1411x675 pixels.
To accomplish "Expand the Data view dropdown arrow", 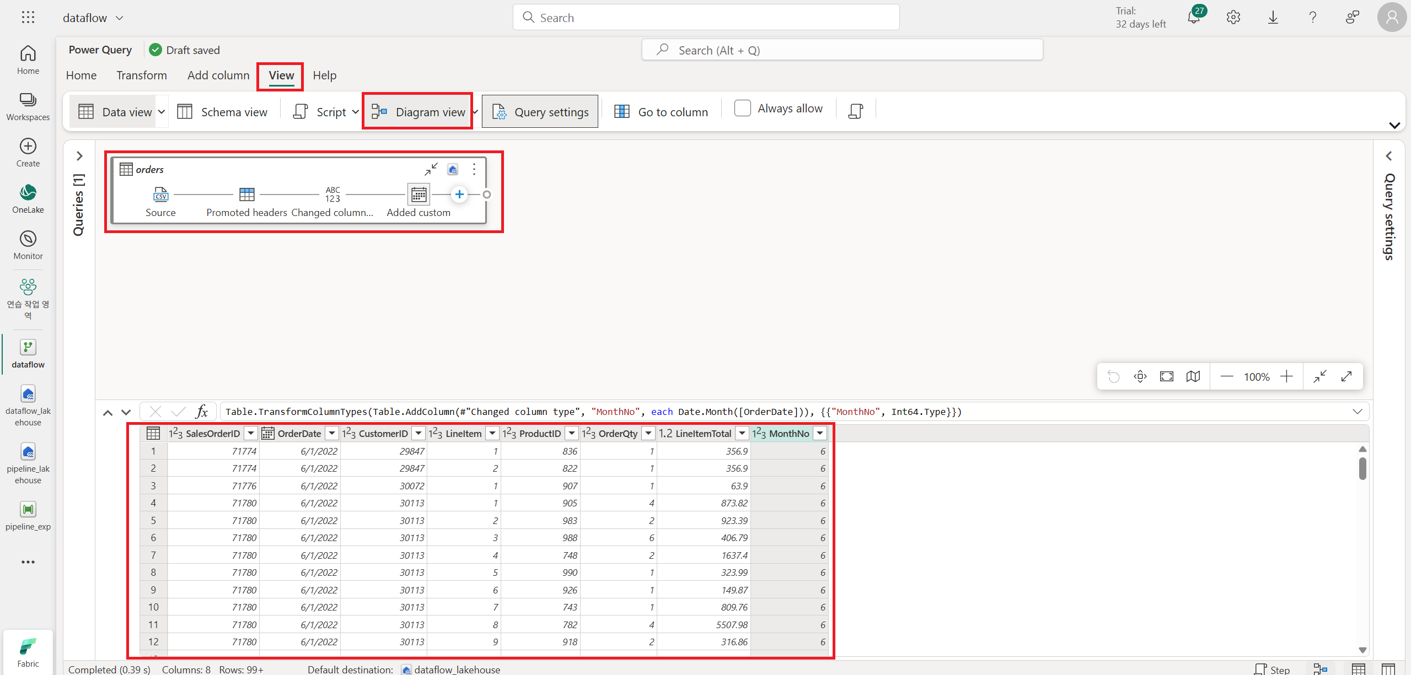I will point(162,112).
